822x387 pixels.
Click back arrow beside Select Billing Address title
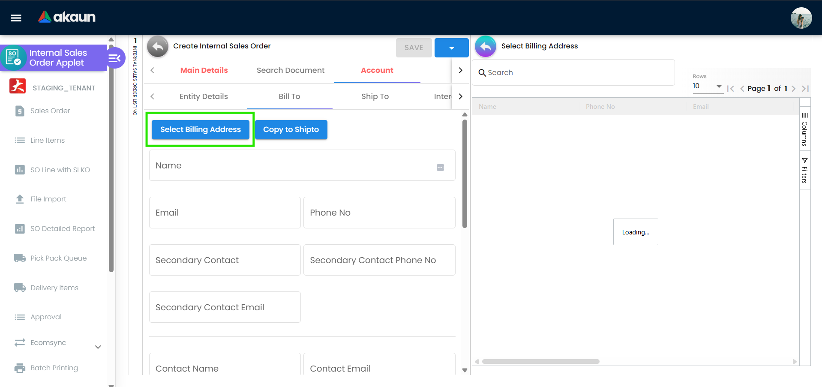tap(486, 46)
